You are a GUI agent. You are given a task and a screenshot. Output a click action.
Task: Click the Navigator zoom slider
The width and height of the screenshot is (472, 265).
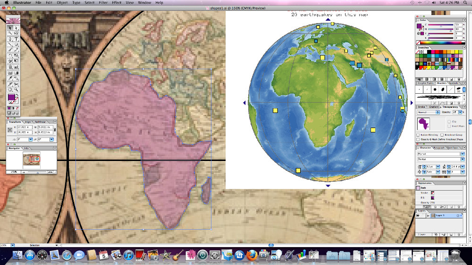pos(37,172)
